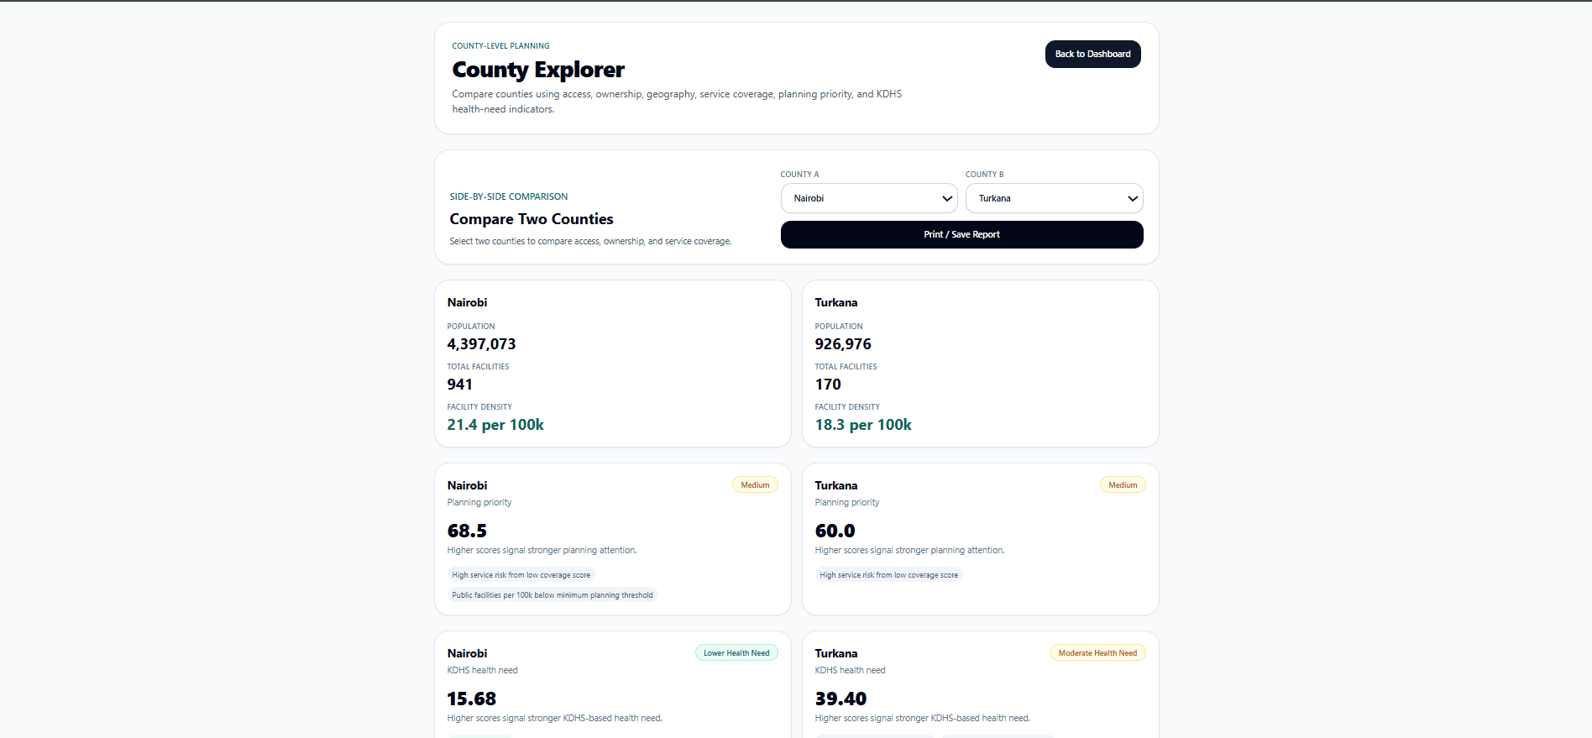Click Nairobi's 'High service risk' tag

pyautogui.click(x=521, y=575)
